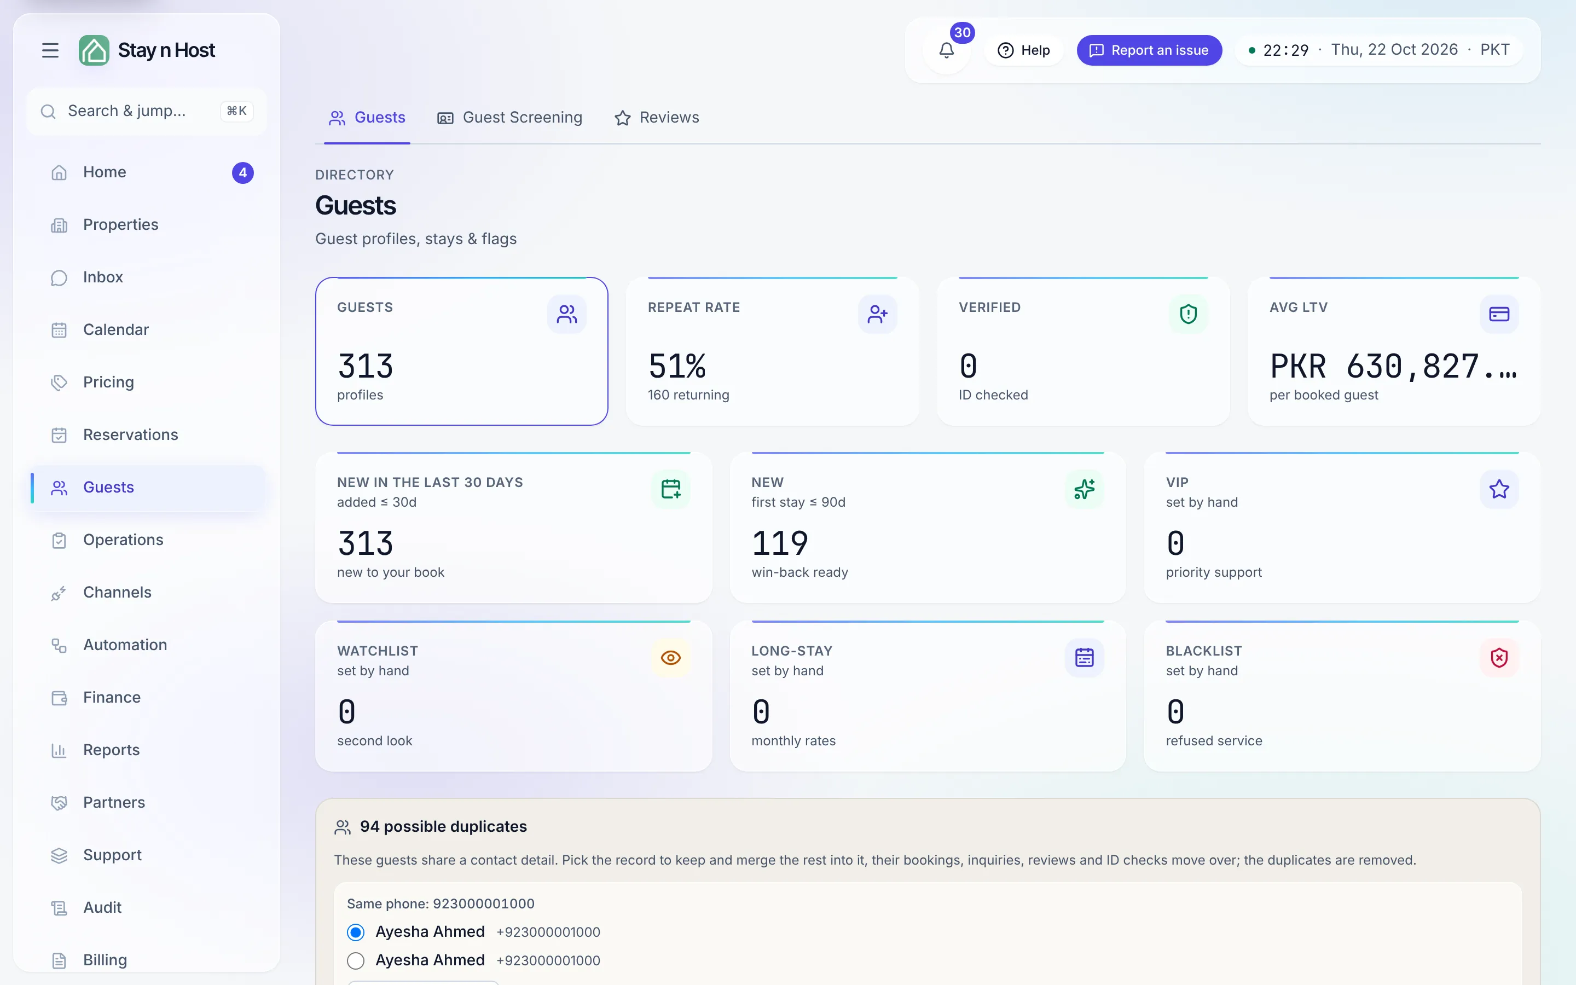The height and width of the screenshot is (985, 1576).
Task: Click the Partners handshake icon in sidebar
Action: tap(59, 803)
